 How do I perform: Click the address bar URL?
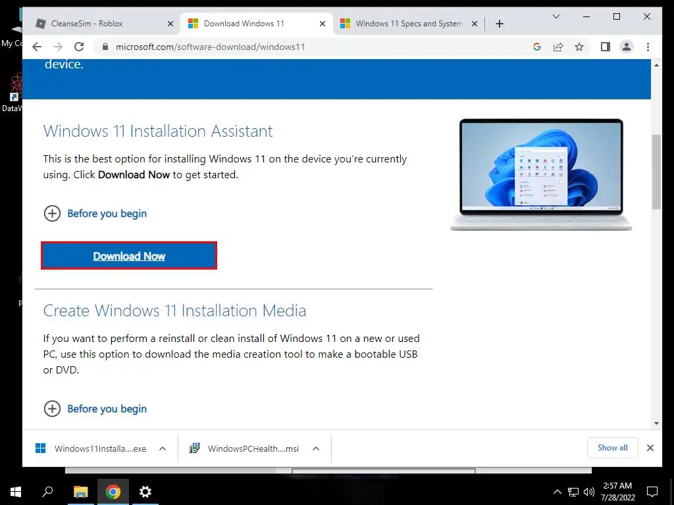click(210, 47)
